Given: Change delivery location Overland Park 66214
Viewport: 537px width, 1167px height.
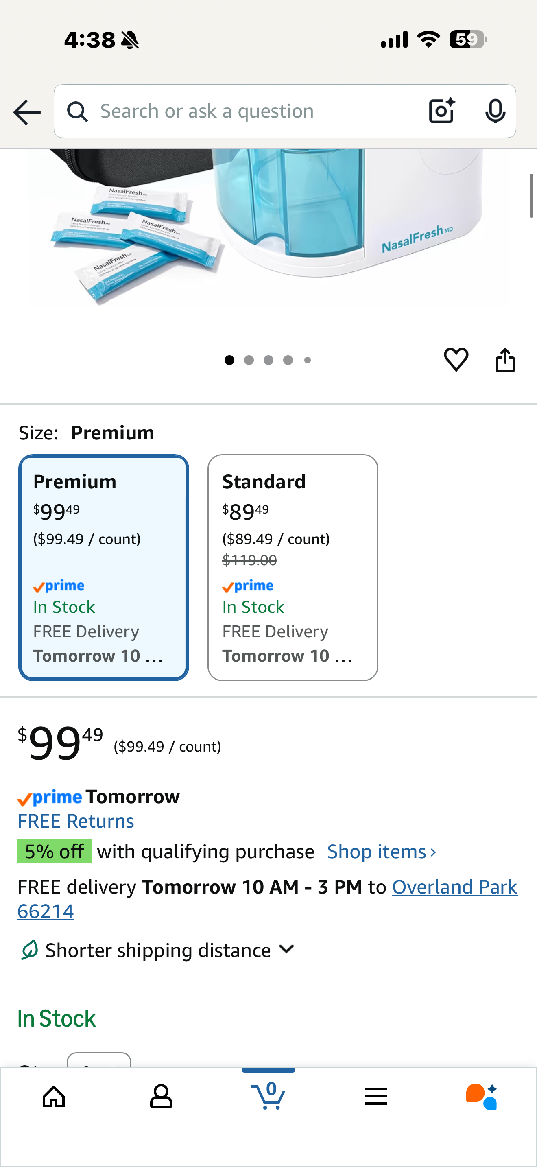Looking at the screenshot, I should click(267, 899).
